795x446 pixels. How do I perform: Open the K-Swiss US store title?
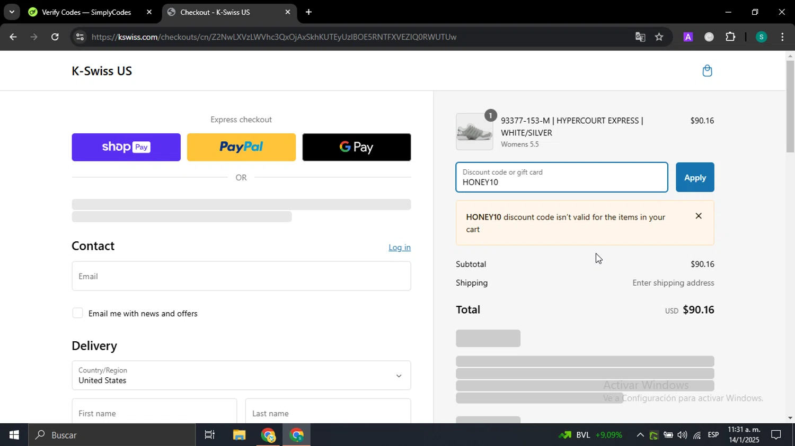coord(102,71)
